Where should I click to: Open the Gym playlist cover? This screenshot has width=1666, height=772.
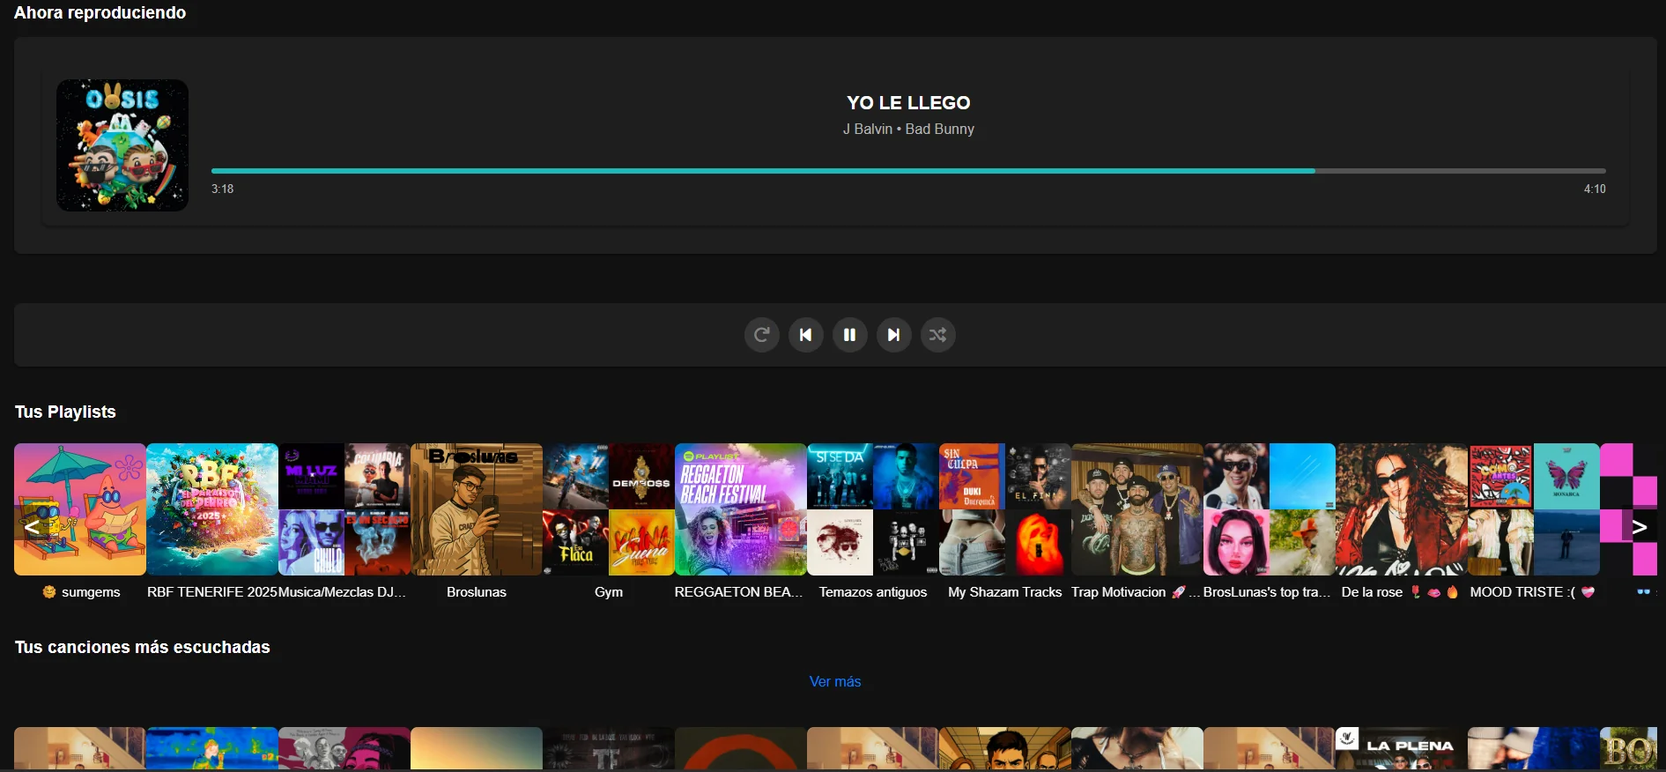pyautogui.click(x=609, y=509)
